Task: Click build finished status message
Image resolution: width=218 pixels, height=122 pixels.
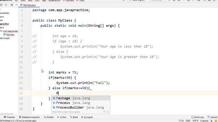Action: pos(18,121)
